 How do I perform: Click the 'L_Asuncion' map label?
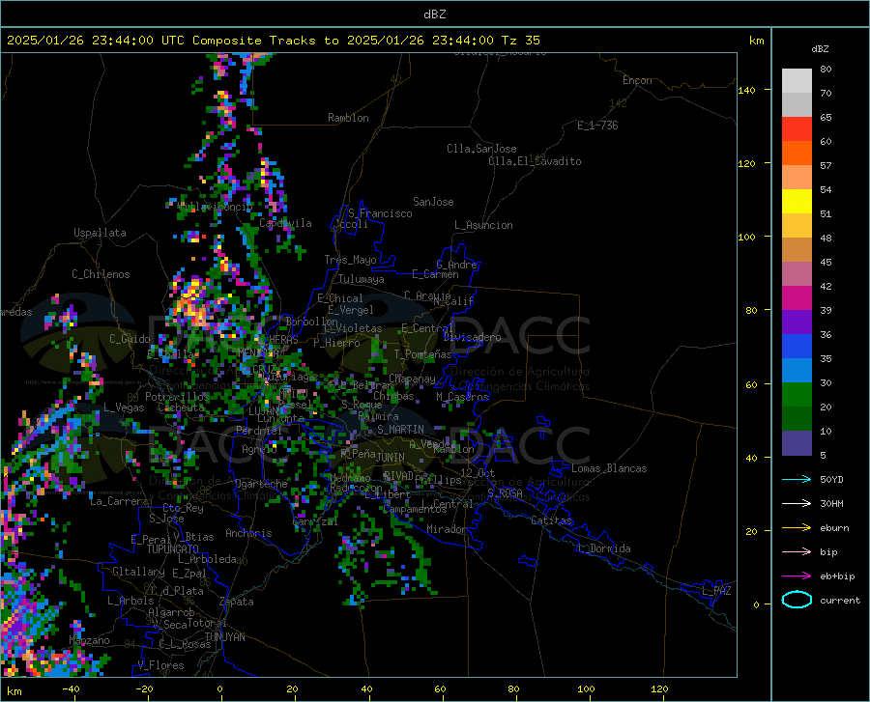(483, 225)
